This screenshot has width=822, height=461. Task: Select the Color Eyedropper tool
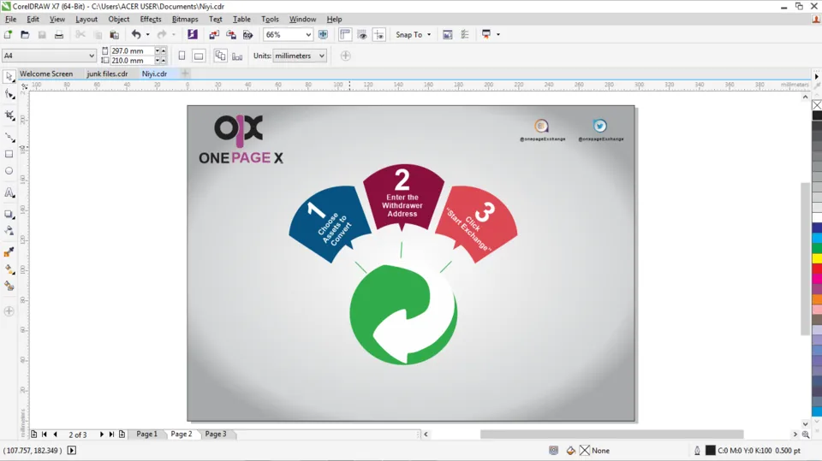pyautogui.click(x=9, y=252)
